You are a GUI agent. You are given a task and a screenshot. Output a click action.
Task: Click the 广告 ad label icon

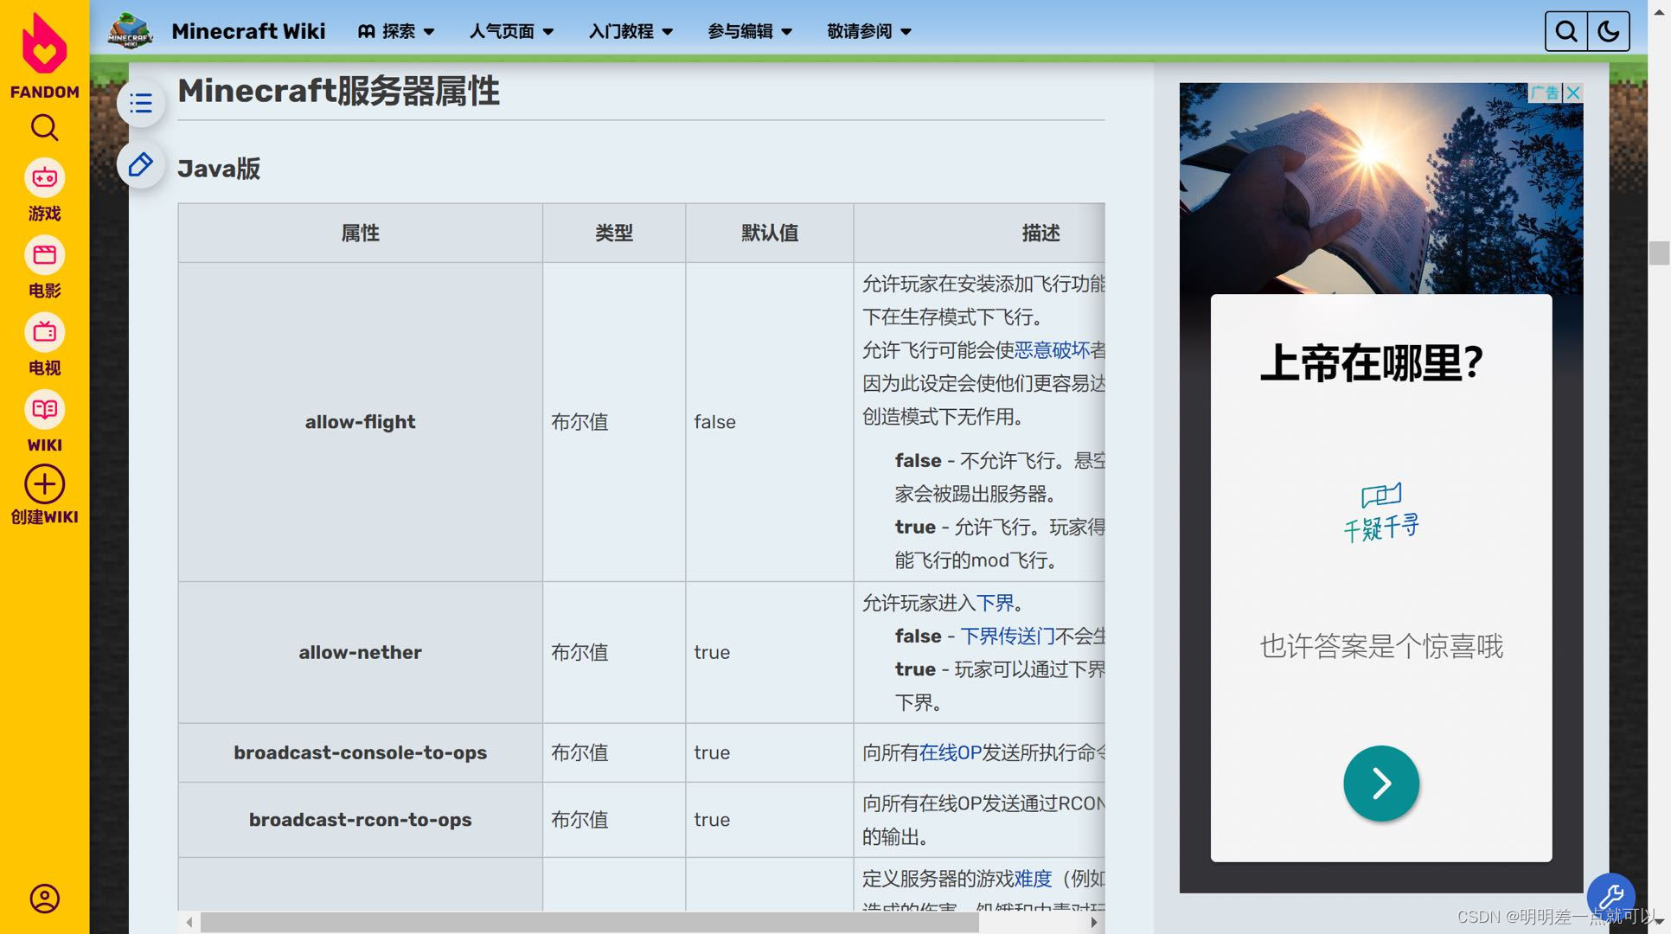click(x=1546, y=93)
